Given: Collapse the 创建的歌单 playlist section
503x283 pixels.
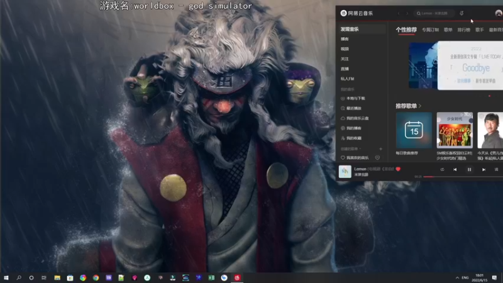Looking at the screenshot, I should tap(351, 149).
